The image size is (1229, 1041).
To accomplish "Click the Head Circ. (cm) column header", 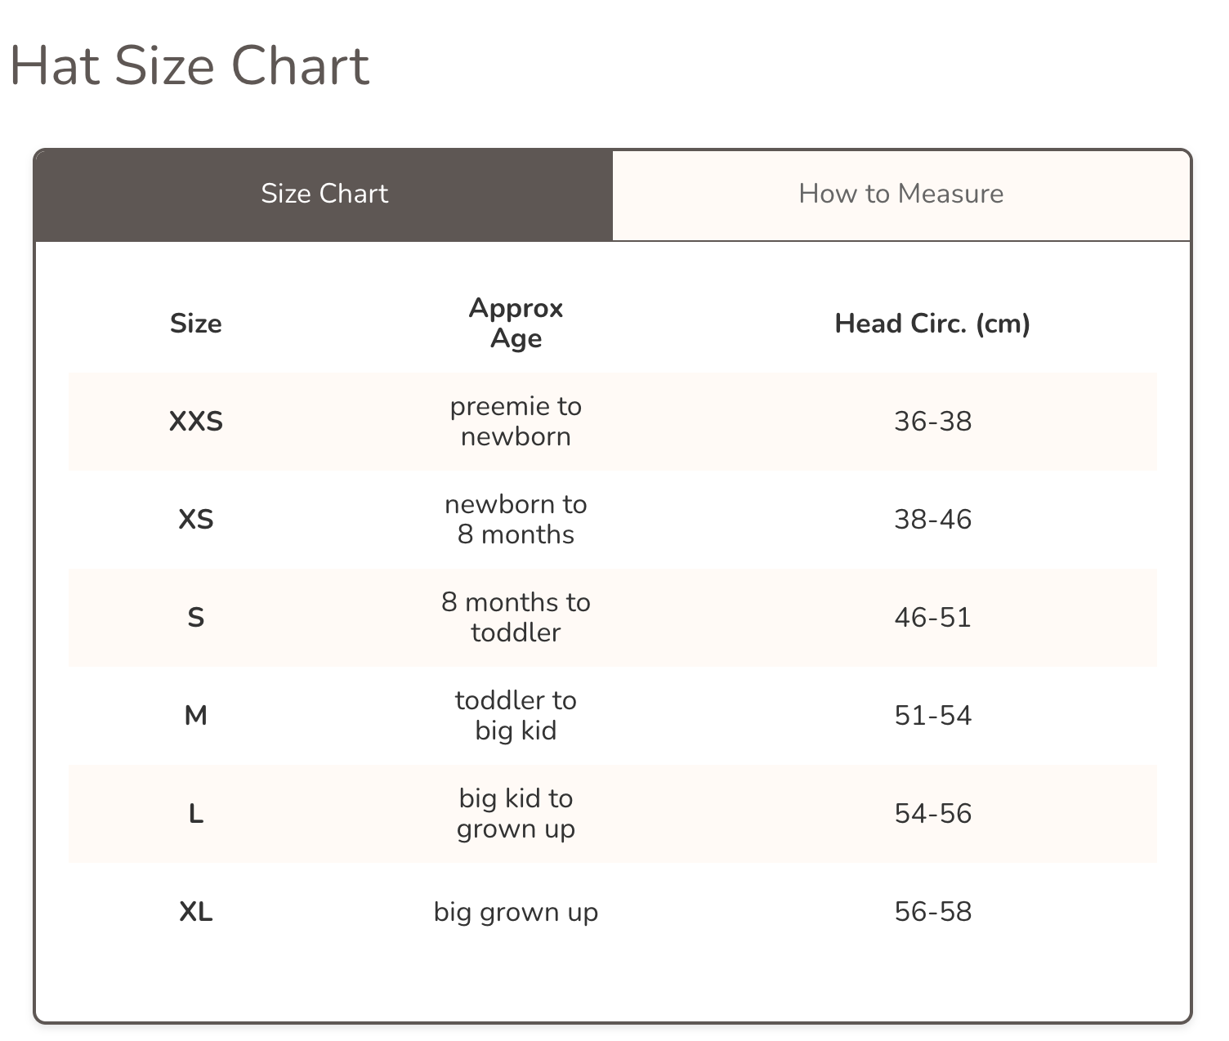I will 932,324.
